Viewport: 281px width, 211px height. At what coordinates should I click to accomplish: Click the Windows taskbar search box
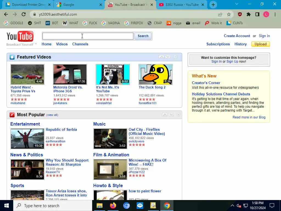click(x=53, y=206)
